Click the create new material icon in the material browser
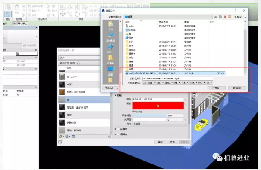261x170 pixels. click(x=67, y=137)
